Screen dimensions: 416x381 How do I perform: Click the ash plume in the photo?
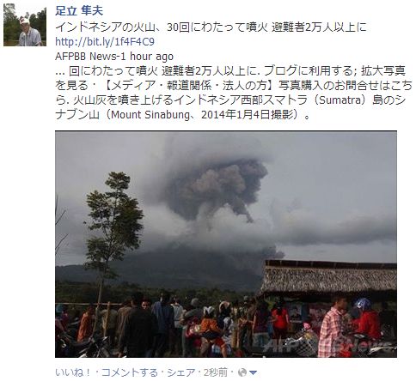pyautogui.click(x=217, y=189)
